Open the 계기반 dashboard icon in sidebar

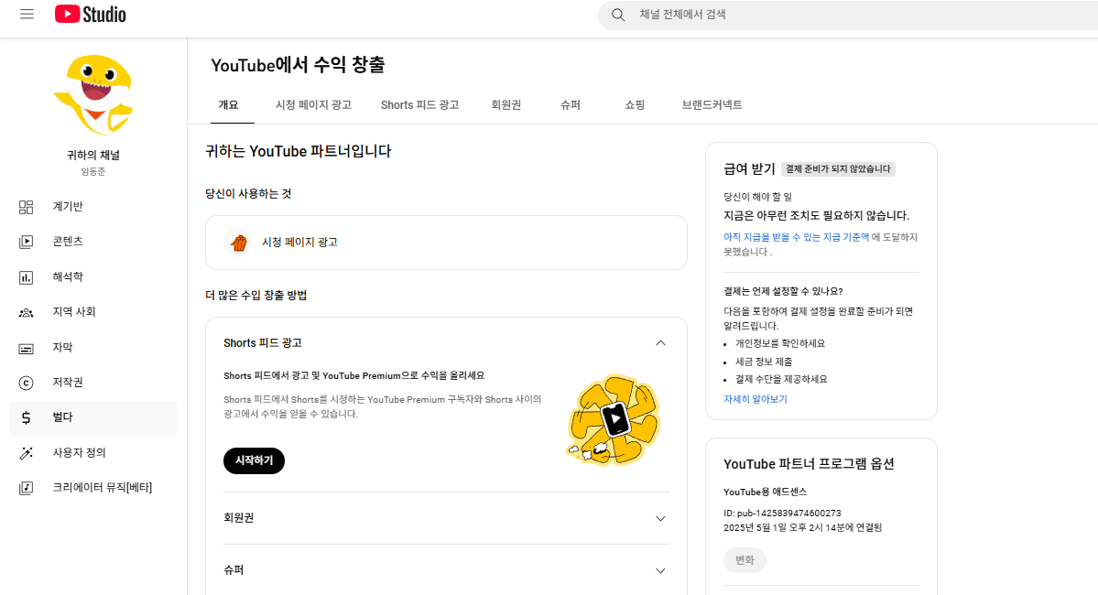point(26,207)
